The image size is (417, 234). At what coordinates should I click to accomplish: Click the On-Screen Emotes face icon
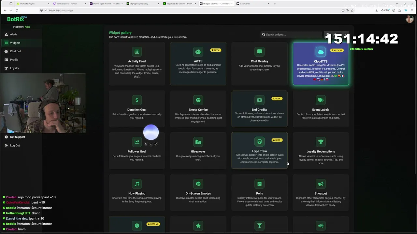[x=198, y=184]
